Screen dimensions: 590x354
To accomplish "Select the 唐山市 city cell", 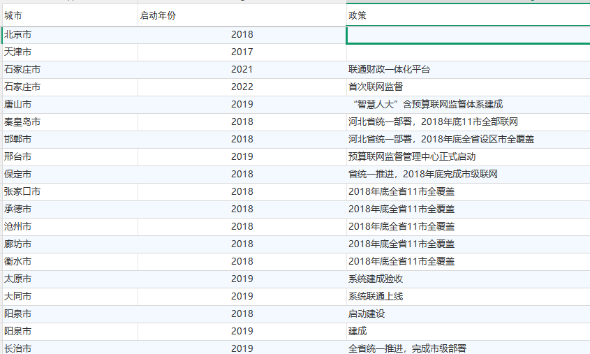I will tap(70, 105).
